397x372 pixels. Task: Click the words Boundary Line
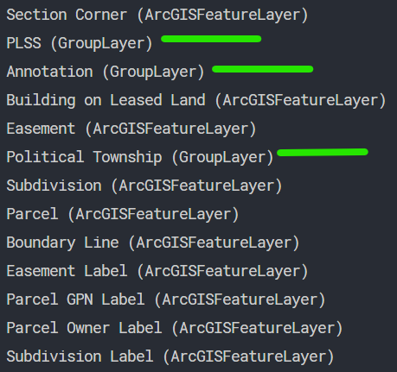[x=62, y=243]
